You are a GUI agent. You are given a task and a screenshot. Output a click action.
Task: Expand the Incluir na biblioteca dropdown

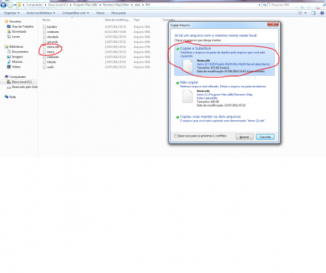(x=41, y=13)
